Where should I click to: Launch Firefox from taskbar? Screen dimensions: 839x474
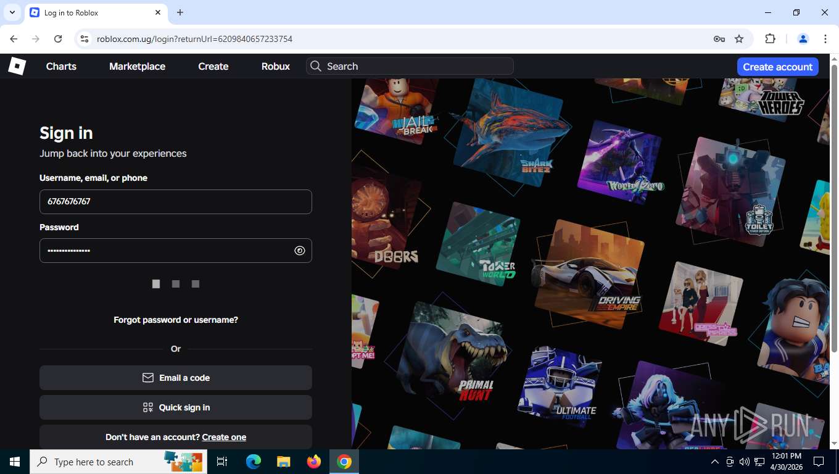click(314, 462)
